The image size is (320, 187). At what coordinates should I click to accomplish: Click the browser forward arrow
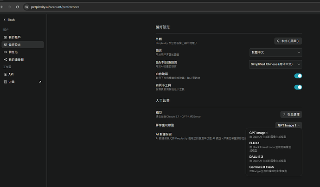click(x=9, y=7)
